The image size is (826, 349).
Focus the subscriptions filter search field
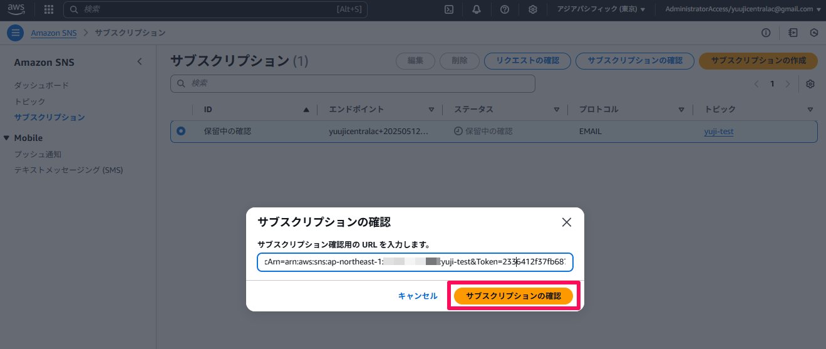coord(353,83)
